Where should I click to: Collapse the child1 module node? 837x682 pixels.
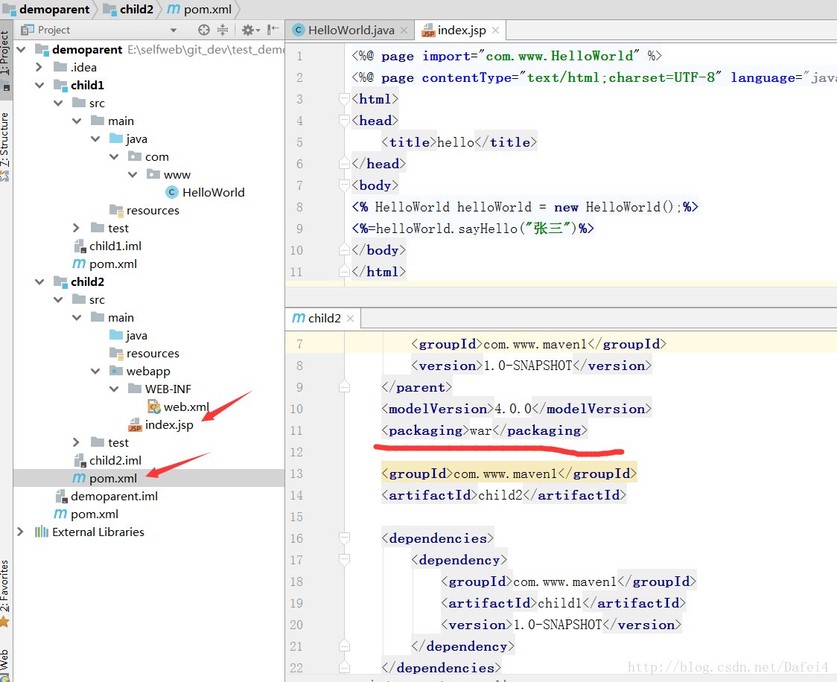(39, 86)
